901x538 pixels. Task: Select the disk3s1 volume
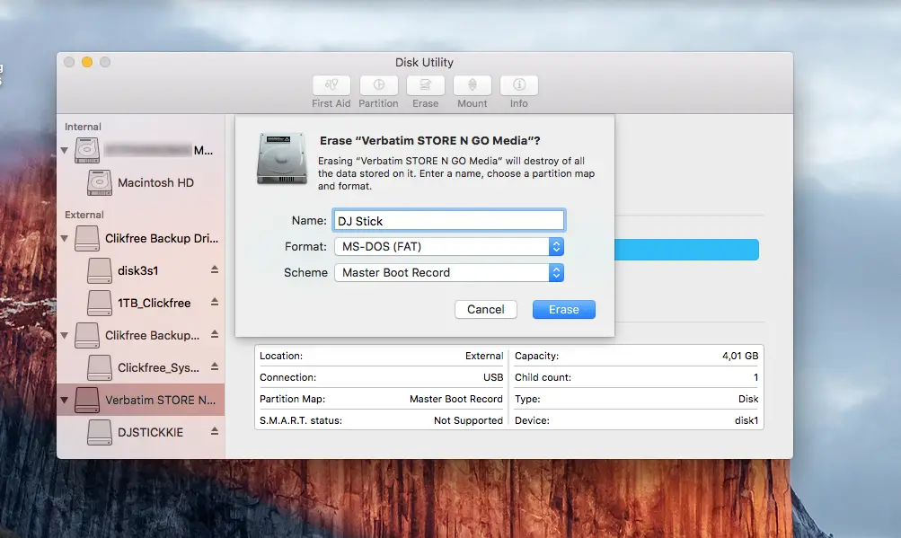click(140, 270)
